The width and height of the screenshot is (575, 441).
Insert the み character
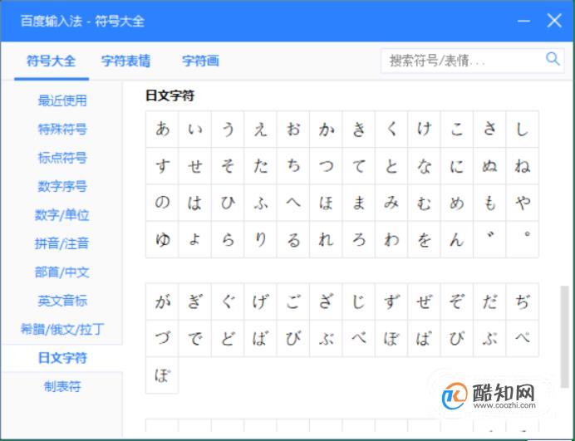pos(391,203)
